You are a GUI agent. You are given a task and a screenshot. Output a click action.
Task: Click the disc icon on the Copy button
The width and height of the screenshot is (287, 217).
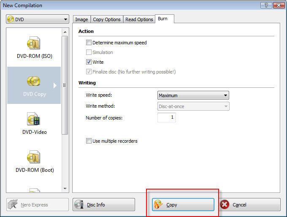[158, 205]
